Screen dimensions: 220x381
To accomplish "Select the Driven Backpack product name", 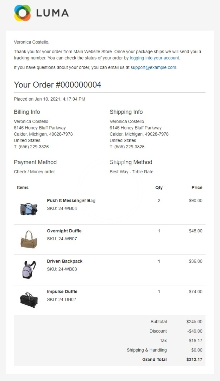I will 65,261.
